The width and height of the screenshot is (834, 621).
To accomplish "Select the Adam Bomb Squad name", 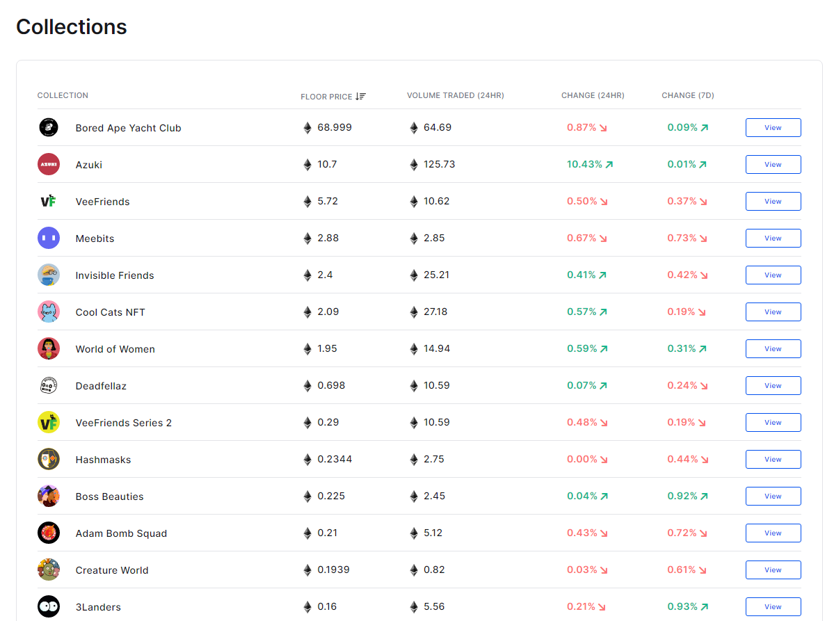I will pyautogui.click(x=121, y=533).
